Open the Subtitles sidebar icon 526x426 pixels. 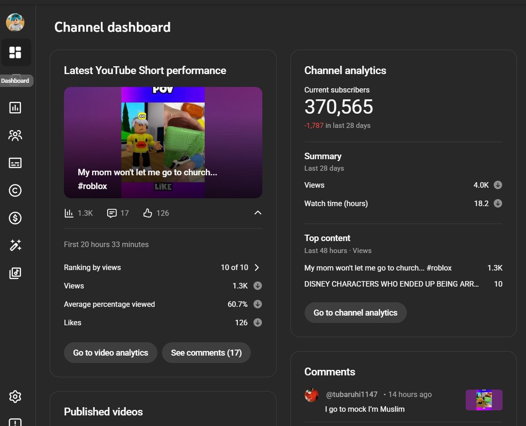(16, 162)
